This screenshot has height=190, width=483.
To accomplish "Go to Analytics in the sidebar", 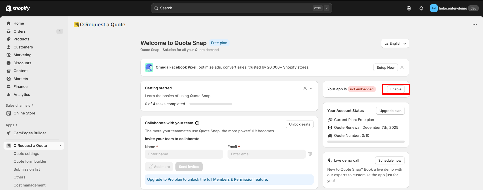I will point(22,95).
